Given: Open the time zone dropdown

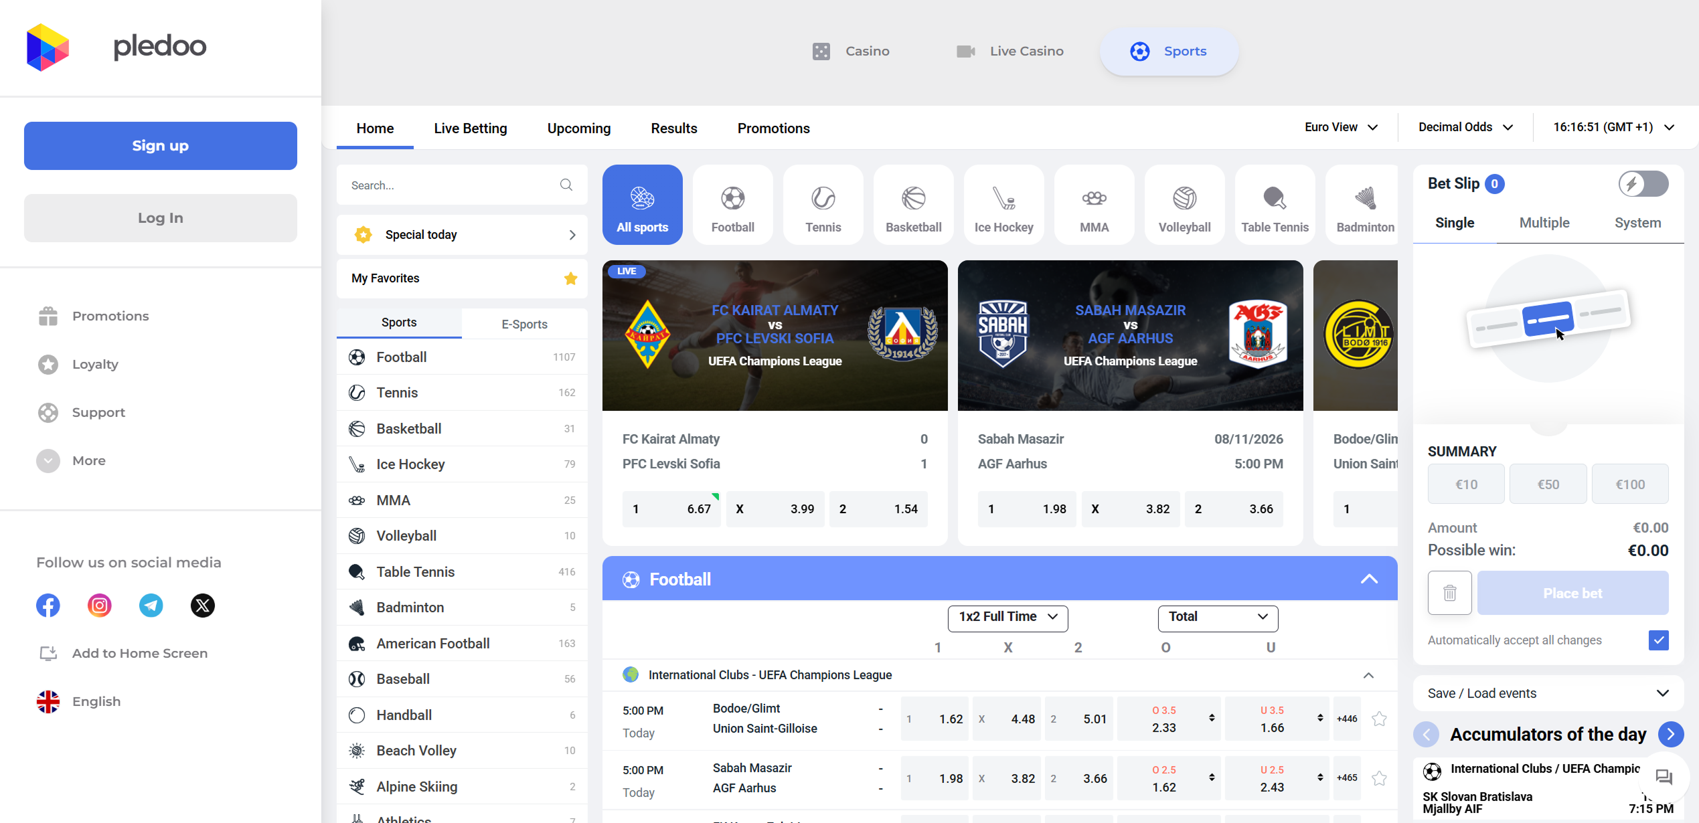Looking at the screenshot, I should [1614, 127].
